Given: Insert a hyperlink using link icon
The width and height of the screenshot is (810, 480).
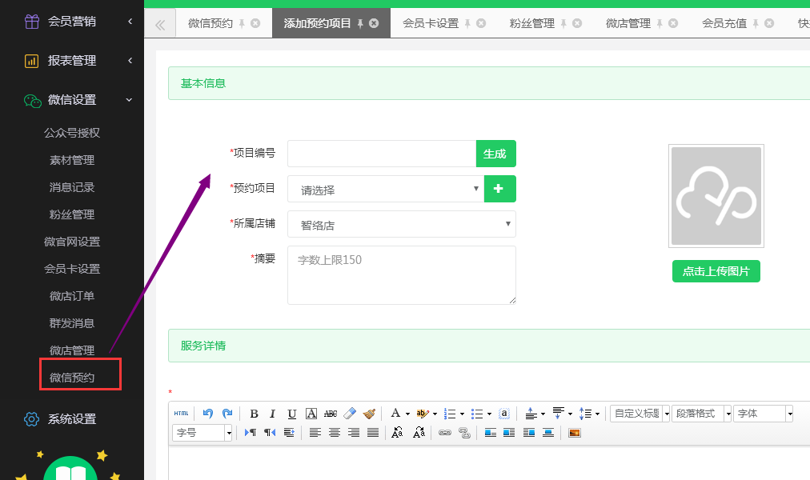Looking at the screenshot, I should (444, 433).
